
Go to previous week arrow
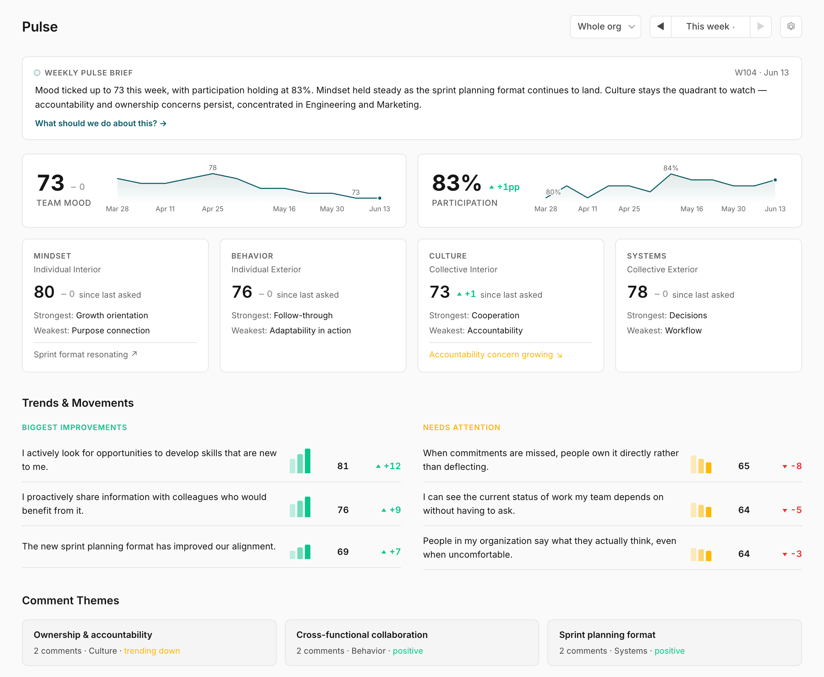(661, 26)
